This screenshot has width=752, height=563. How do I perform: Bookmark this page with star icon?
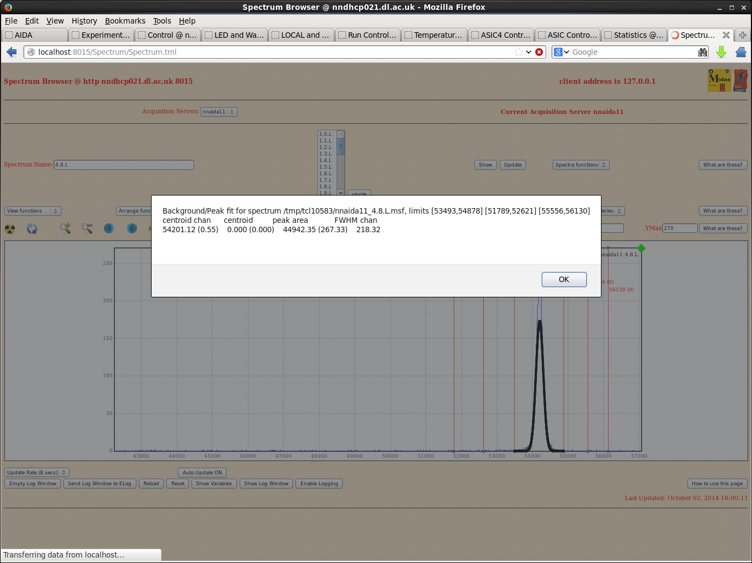(518, 52)
